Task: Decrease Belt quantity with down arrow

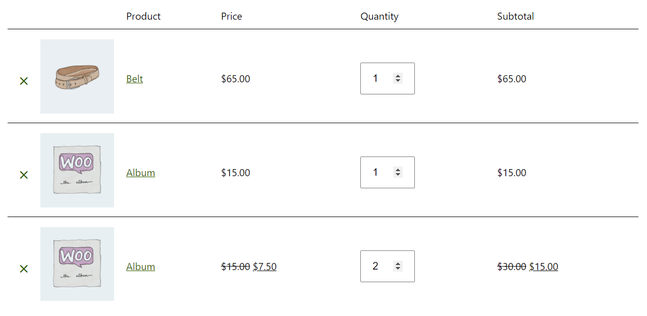Action: point(398,81)
